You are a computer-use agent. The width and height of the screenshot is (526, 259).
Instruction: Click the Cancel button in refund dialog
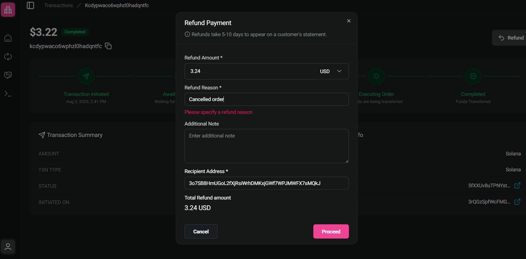(x=201, y=231)
